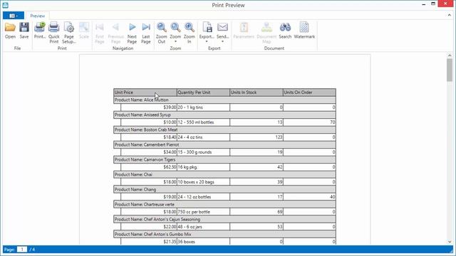Viewport: 456px width, 256px height.
Task: Go to First Page icon
Action: (100, 27)
